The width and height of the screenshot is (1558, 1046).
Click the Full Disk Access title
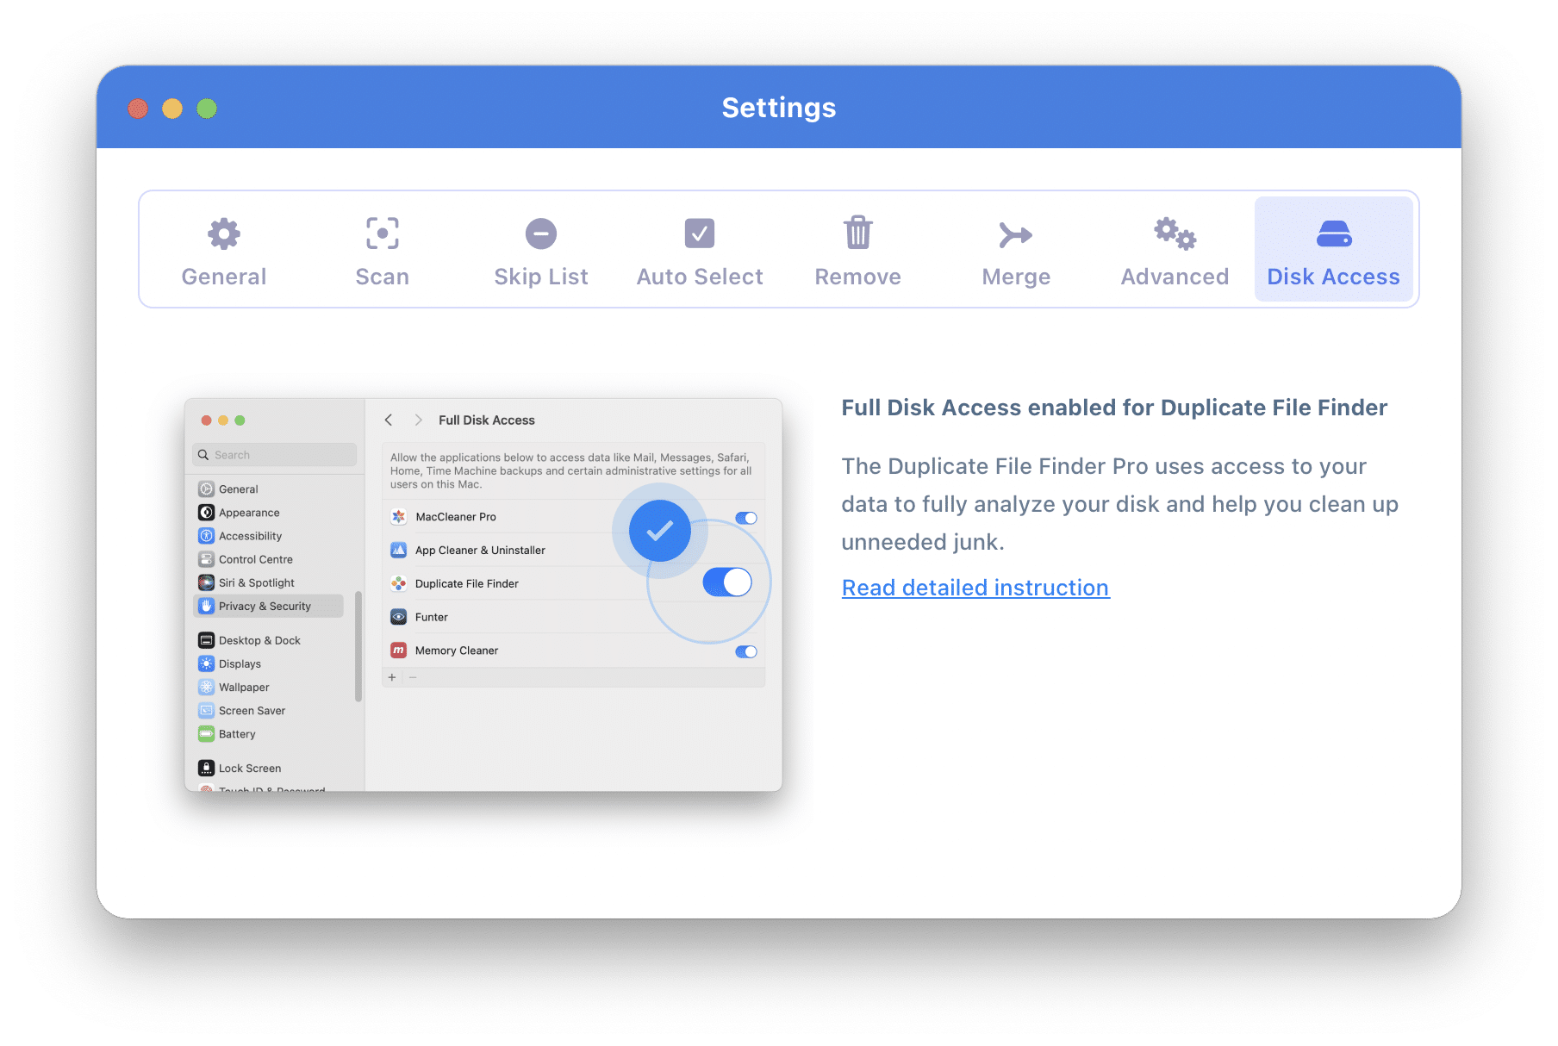click(487, 420)
